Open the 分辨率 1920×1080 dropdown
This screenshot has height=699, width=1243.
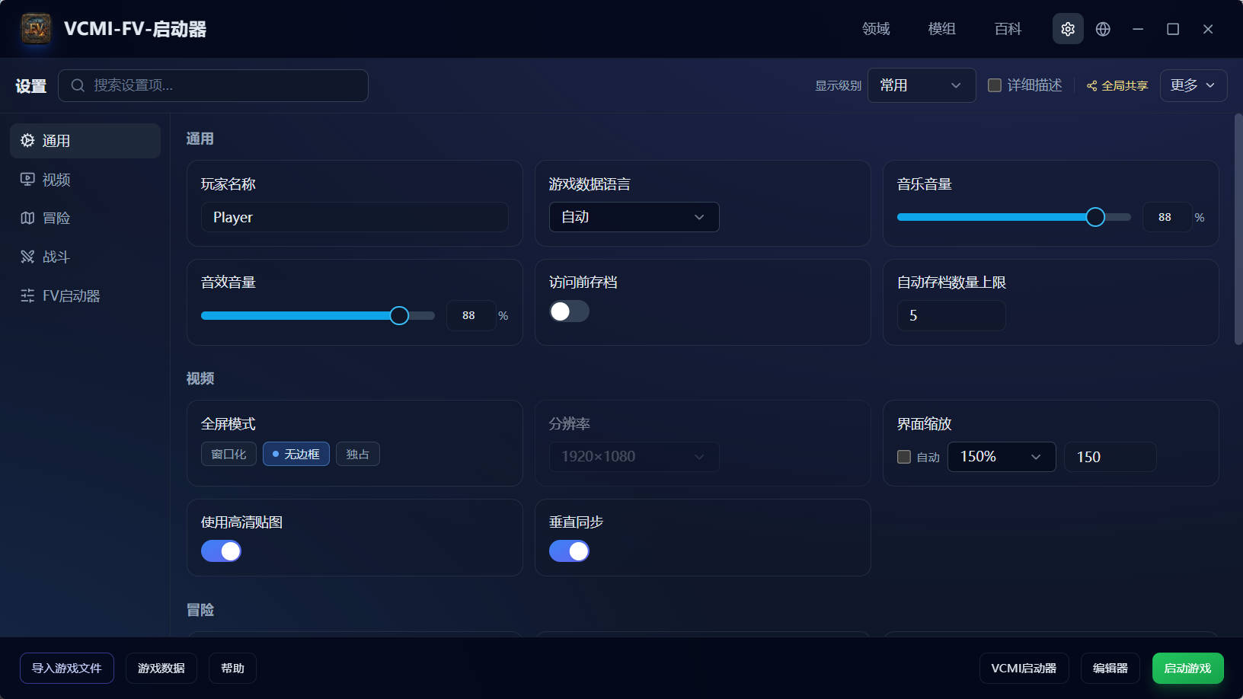pyautogui.click(x=634, y=457)
